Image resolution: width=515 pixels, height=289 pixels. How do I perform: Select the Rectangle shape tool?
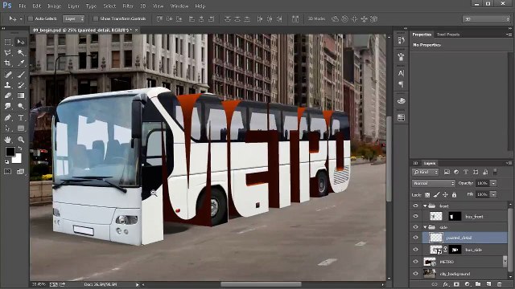coord(21,128)
